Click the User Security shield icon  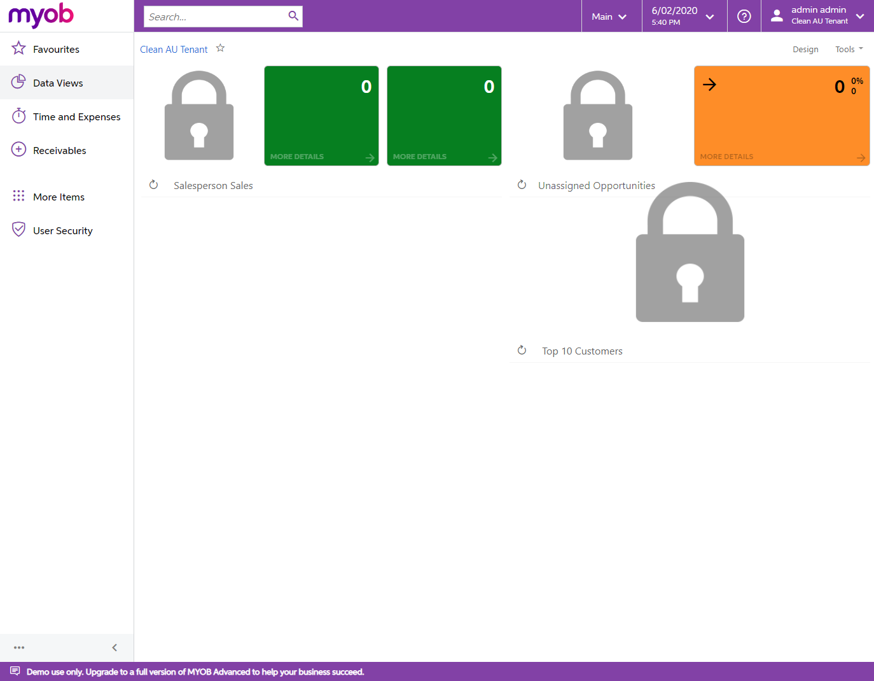coord(19,230)
